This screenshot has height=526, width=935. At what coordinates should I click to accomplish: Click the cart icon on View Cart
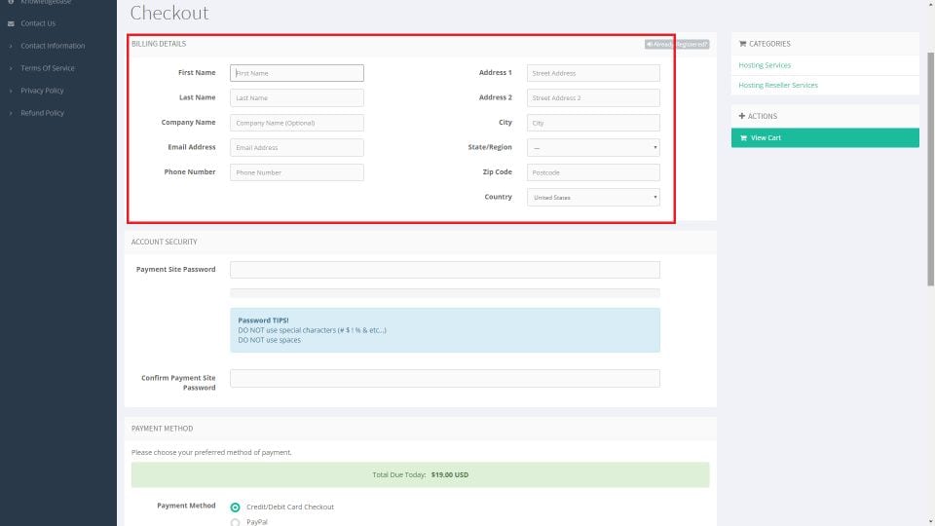pyautogui.click(x=743, y=138)
